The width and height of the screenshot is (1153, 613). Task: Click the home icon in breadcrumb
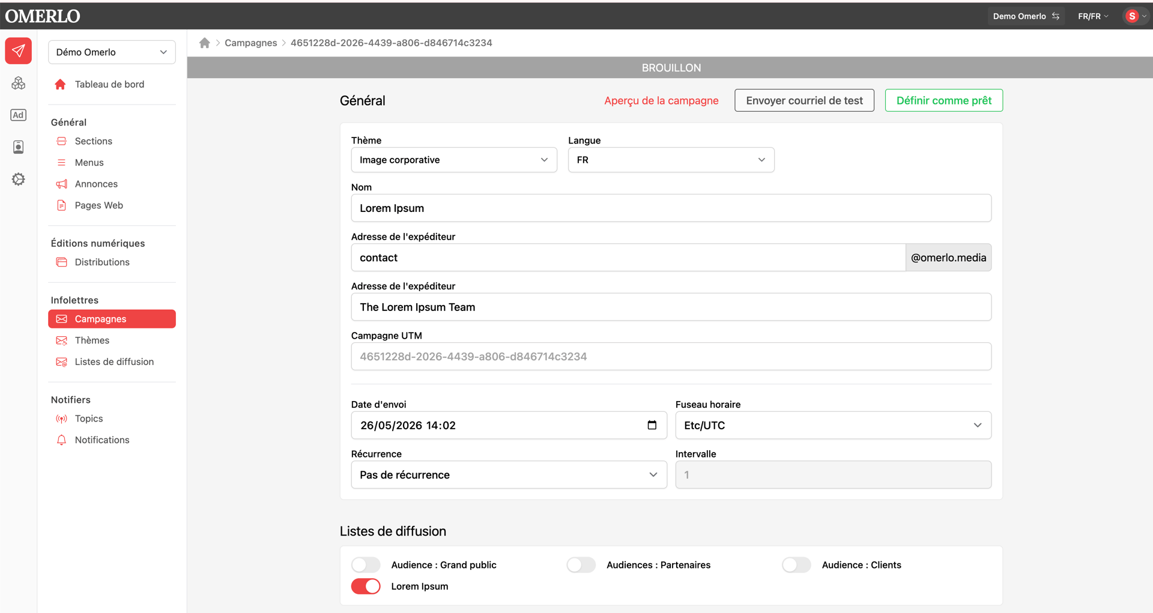point(205,43)
